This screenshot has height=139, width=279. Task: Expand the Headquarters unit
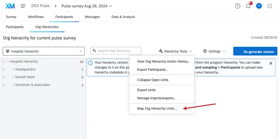coord(13,69)
